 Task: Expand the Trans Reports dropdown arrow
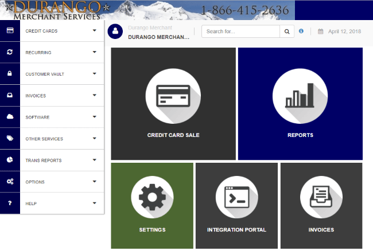(x=95, y=160)
